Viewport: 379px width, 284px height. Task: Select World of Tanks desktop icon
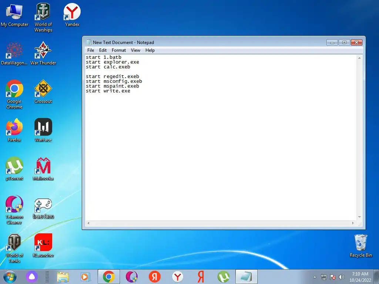coord(14,248)
